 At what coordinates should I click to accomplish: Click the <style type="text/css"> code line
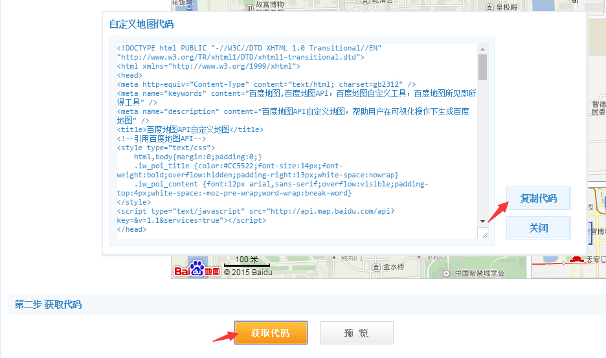pos(166,148)
